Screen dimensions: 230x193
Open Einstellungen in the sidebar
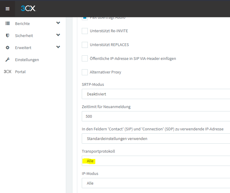27,60
